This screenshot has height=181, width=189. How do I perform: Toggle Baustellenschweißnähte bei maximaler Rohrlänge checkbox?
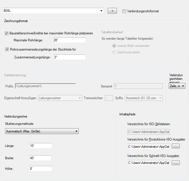(x=7, y=33)
